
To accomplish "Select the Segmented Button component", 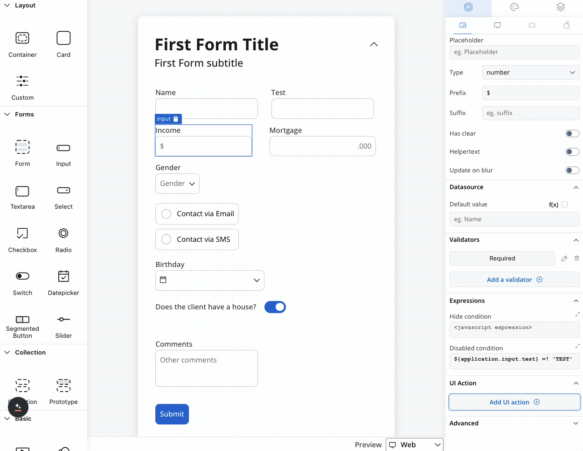I will [x=22, y=326].
